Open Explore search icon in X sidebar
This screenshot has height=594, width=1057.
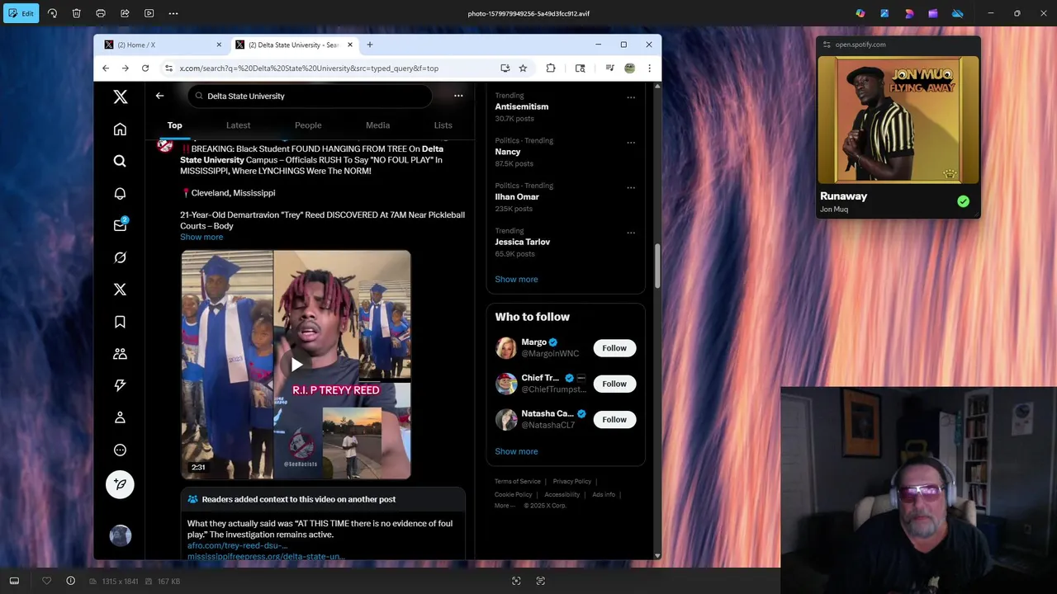[121, 161]
